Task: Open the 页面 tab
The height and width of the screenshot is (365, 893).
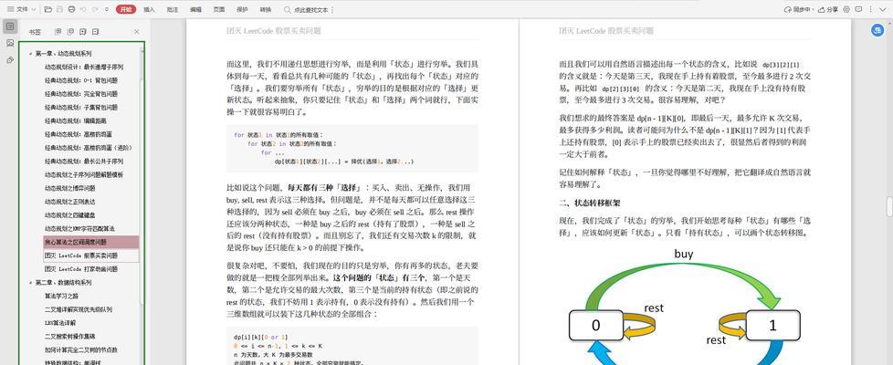Action: click(219, 10)
